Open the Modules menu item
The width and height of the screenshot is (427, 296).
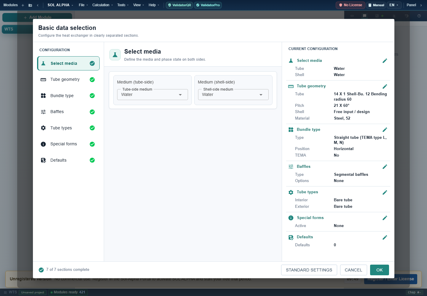pyautogui.click(x=10, y=5)
